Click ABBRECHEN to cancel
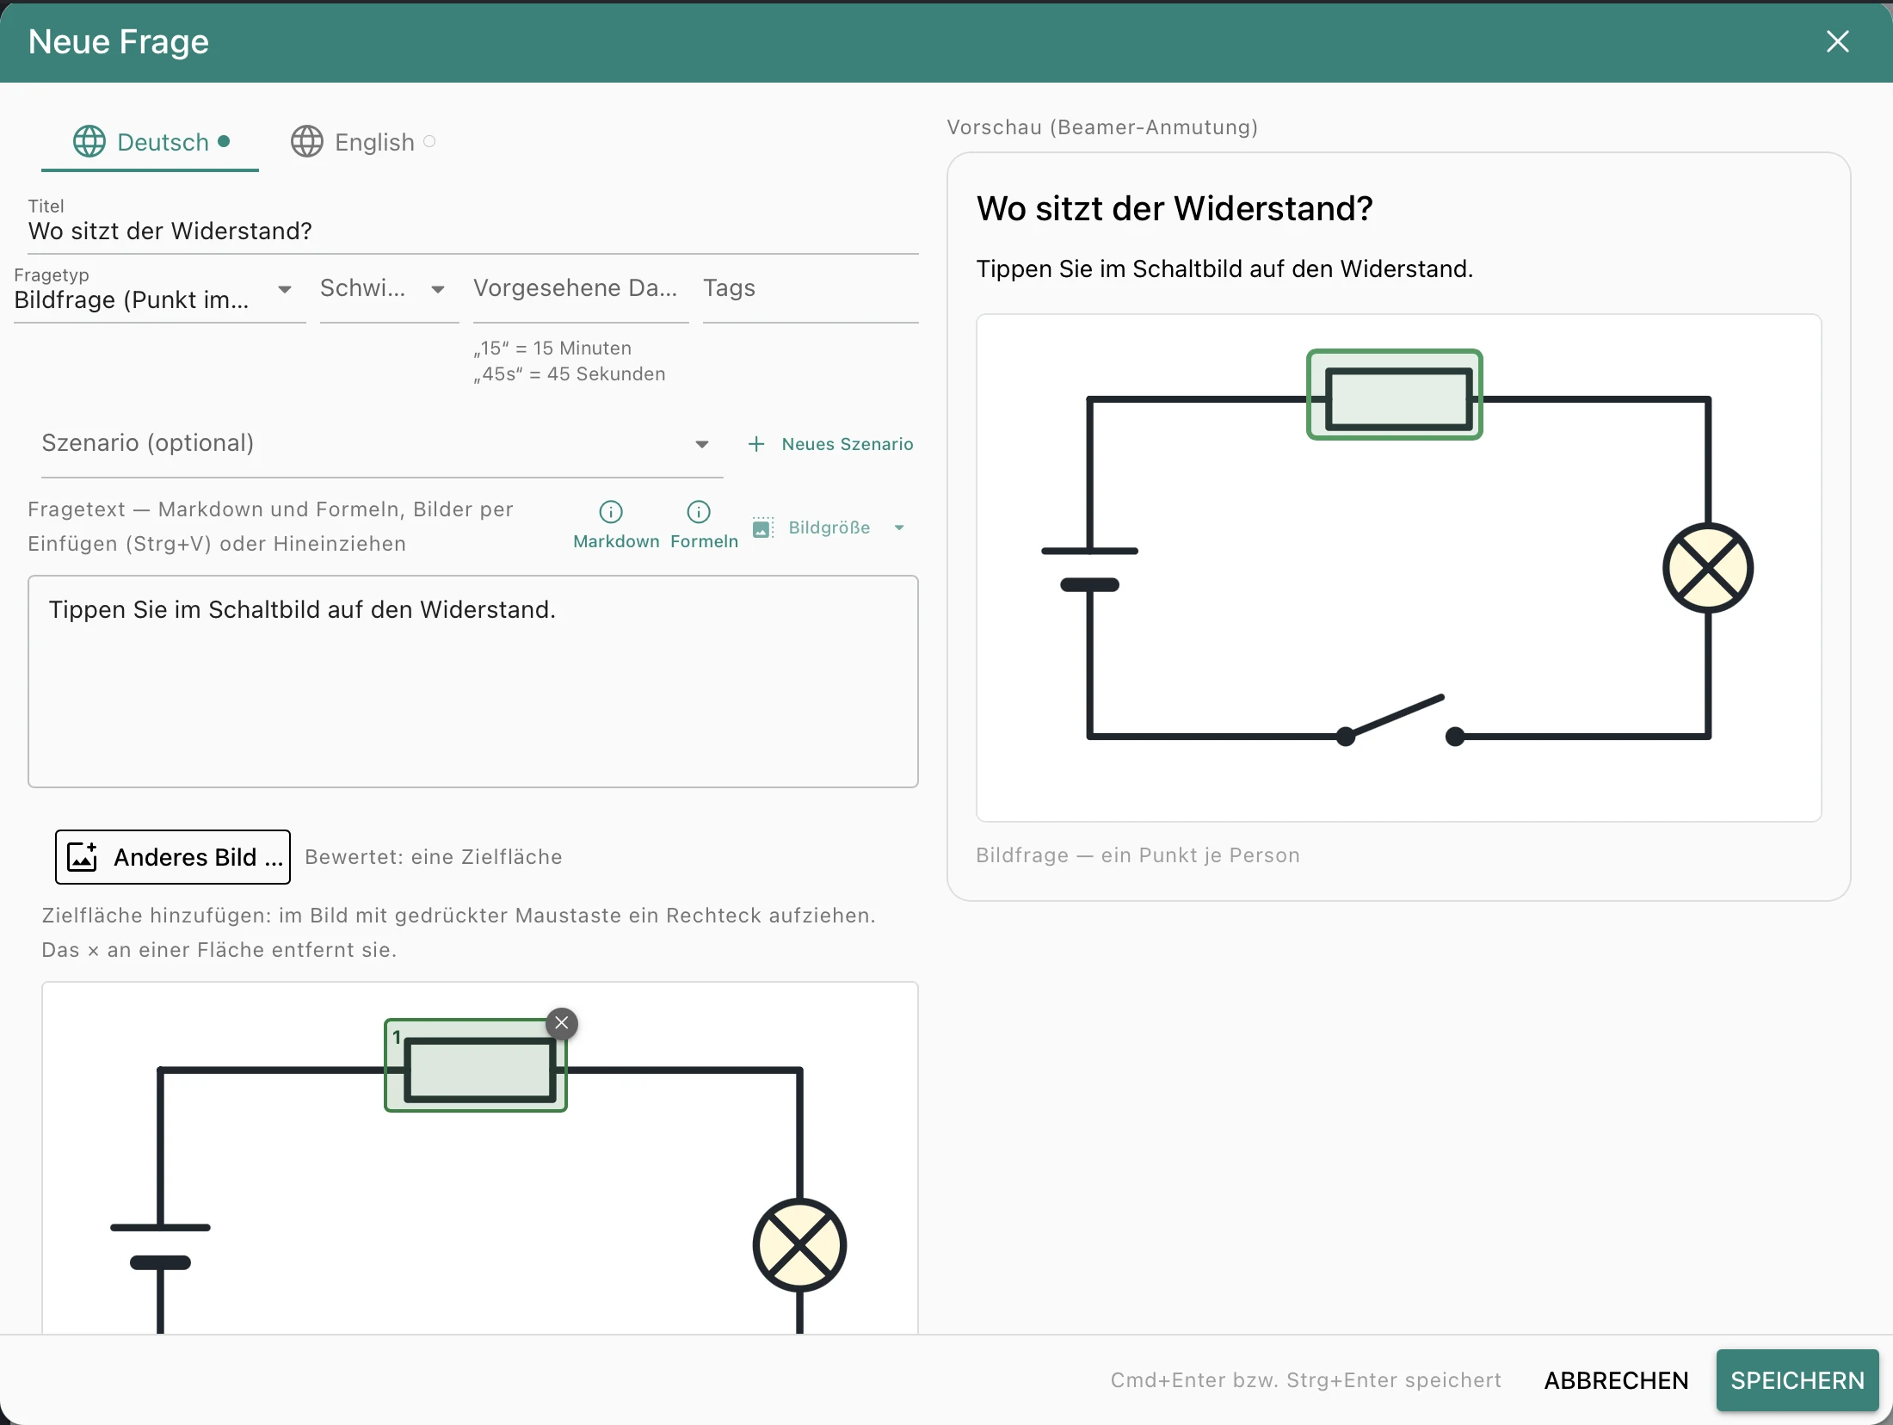Screen dimensions: 1893x1425 pyautogui.click(x=1616, y=1380)
